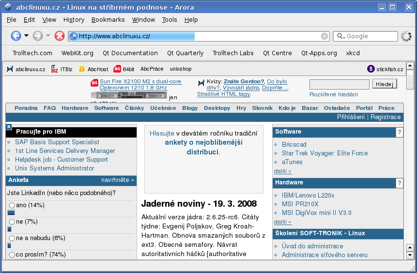Open the search engine magnifier dropdown
The height and width of the screenshot is (273, 417).
coord(340,36)
